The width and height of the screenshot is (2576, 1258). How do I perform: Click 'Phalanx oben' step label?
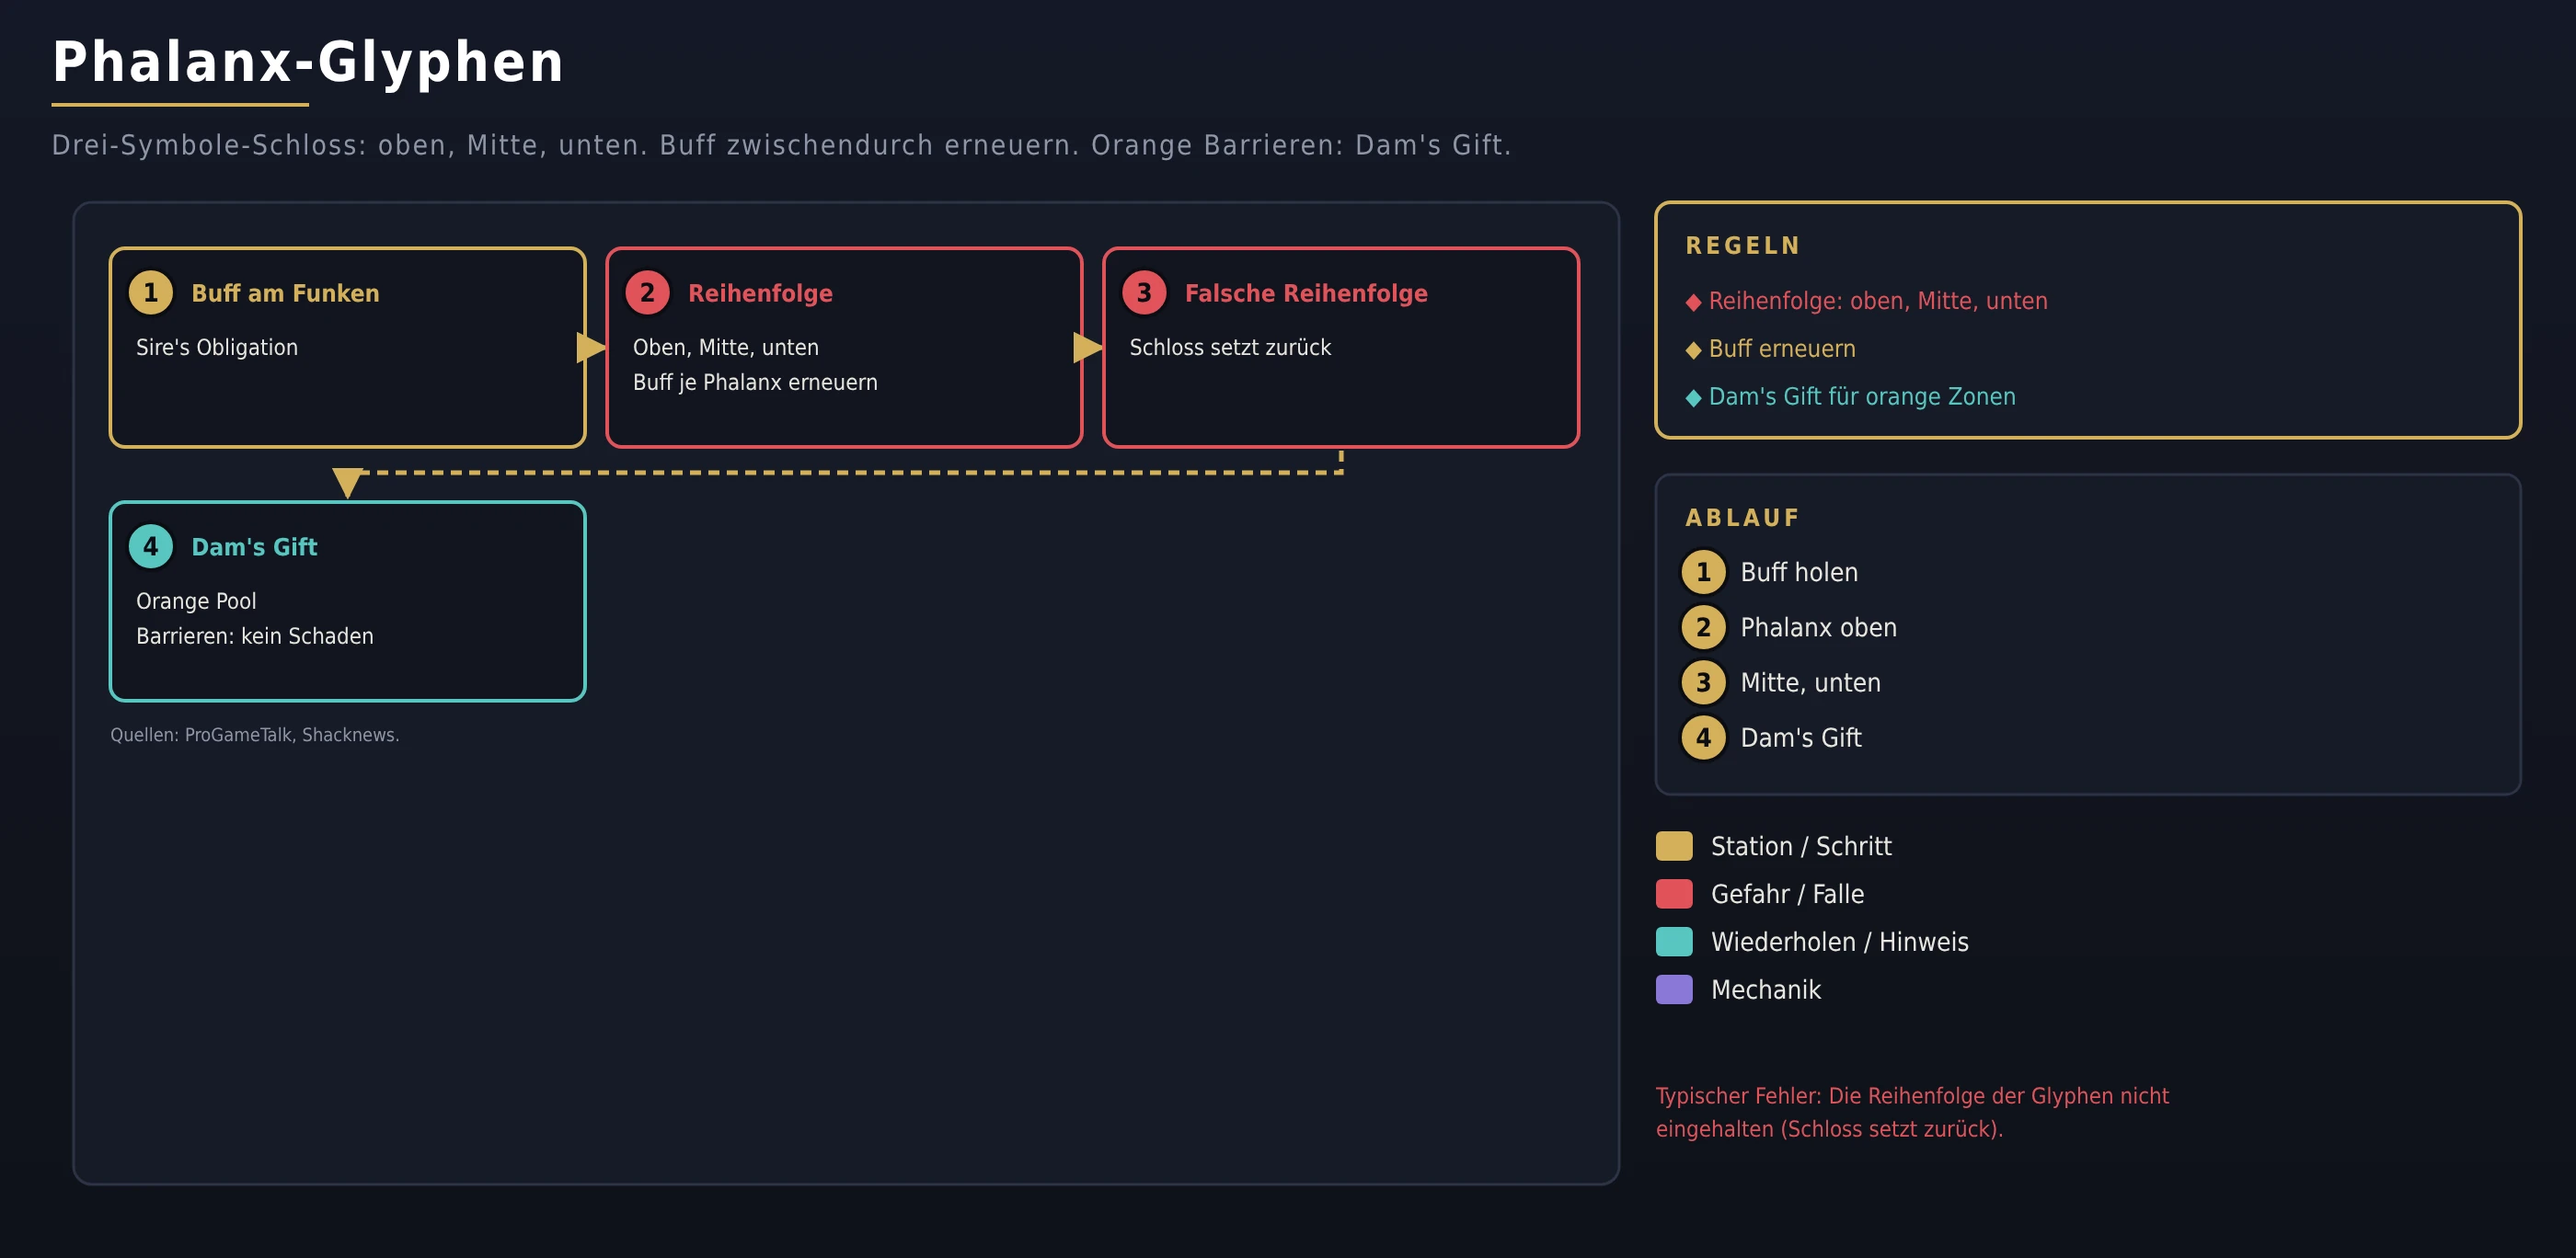coord(1818,627)
